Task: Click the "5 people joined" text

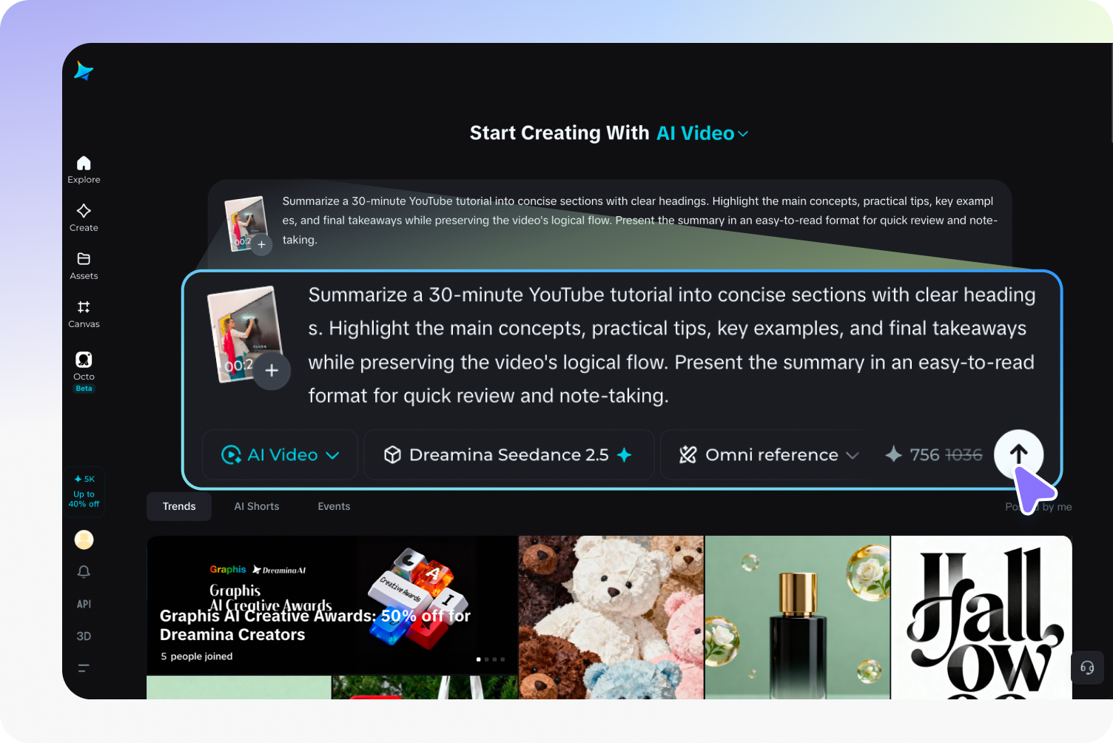Action: tap(197, 656)
